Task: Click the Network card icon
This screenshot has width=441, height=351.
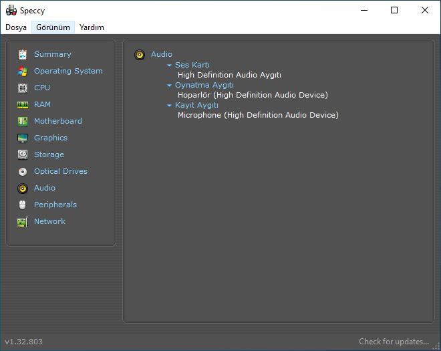Action: [23, 222]
